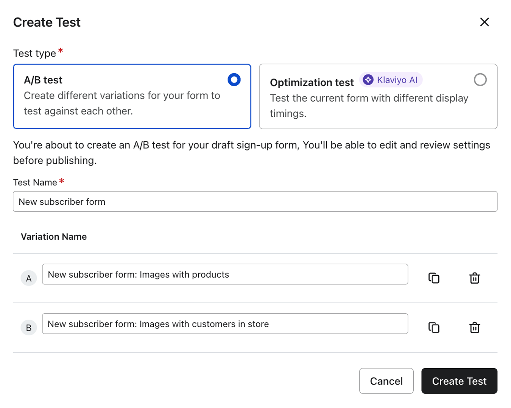The image size is (511, 408).
Task: Click the Klaviyo AI sparkle icon
Action: pyautogui.click(x=368, y=80)
